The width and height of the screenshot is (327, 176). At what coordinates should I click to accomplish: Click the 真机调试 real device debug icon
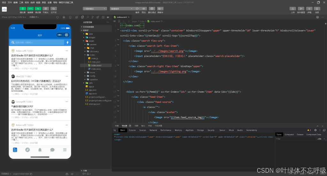[x=152, y=9]
